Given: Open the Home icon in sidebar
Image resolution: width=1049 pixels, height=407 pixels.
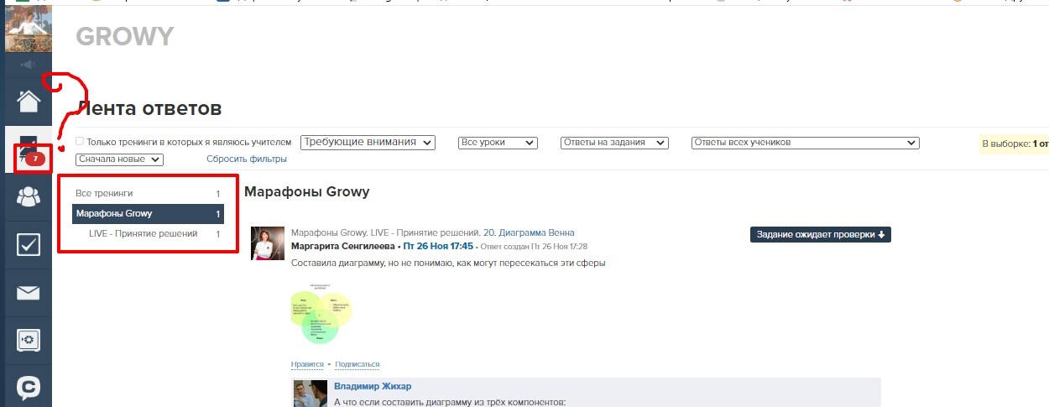Looking at the screenshot, I should pos(28,101).
